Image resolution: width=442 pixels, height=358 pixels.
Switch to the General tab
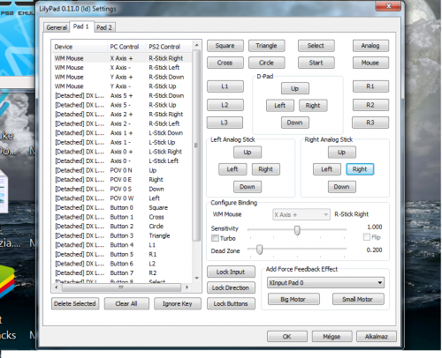tap(57, 27)
